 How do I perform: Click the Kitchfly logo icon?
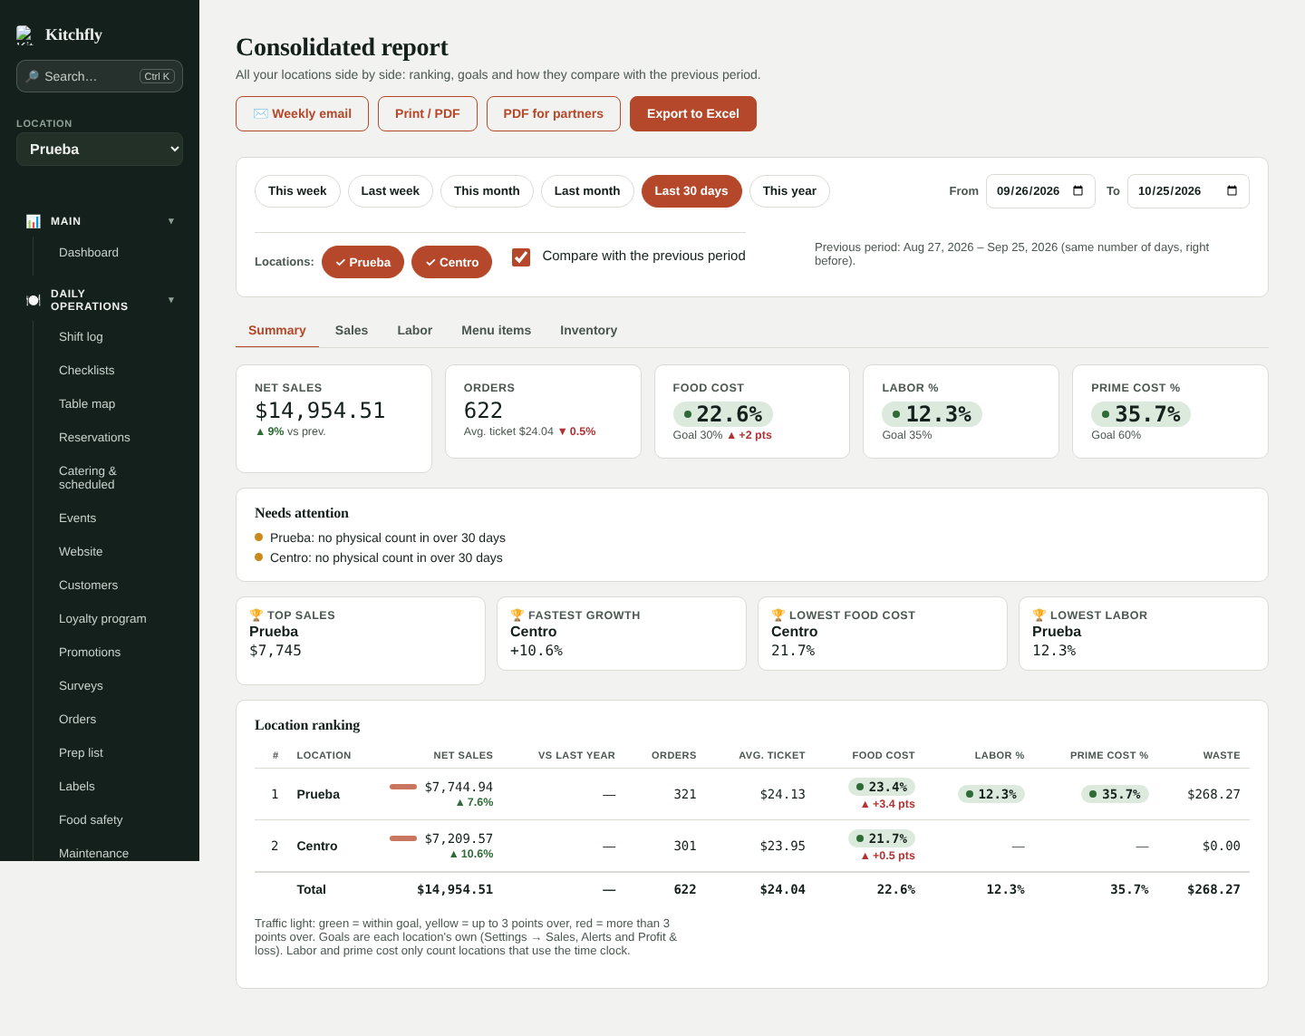(24, 35)
